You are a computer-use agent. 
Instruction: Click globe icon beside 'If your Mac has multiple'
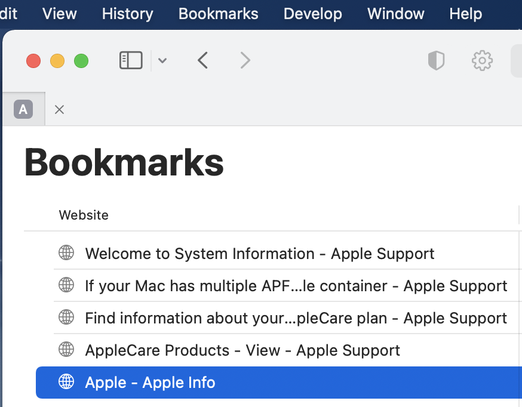click(x=66, y=285)
